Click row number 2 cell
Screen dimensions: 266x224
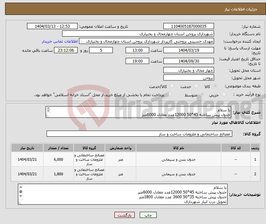(x=255, y=174)
